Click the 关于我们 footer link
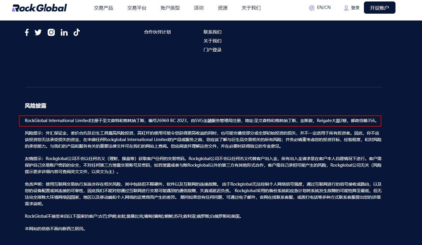422x245 pixels. click(x=212, y=41)
